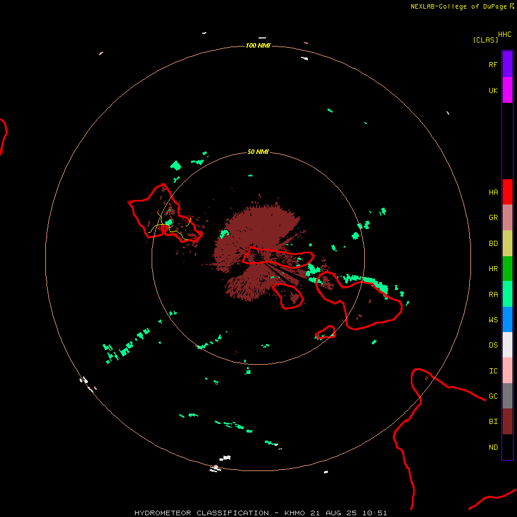Click the BI brown legend swatch
The height and width of the screenshot is (517, 517).
507,422
